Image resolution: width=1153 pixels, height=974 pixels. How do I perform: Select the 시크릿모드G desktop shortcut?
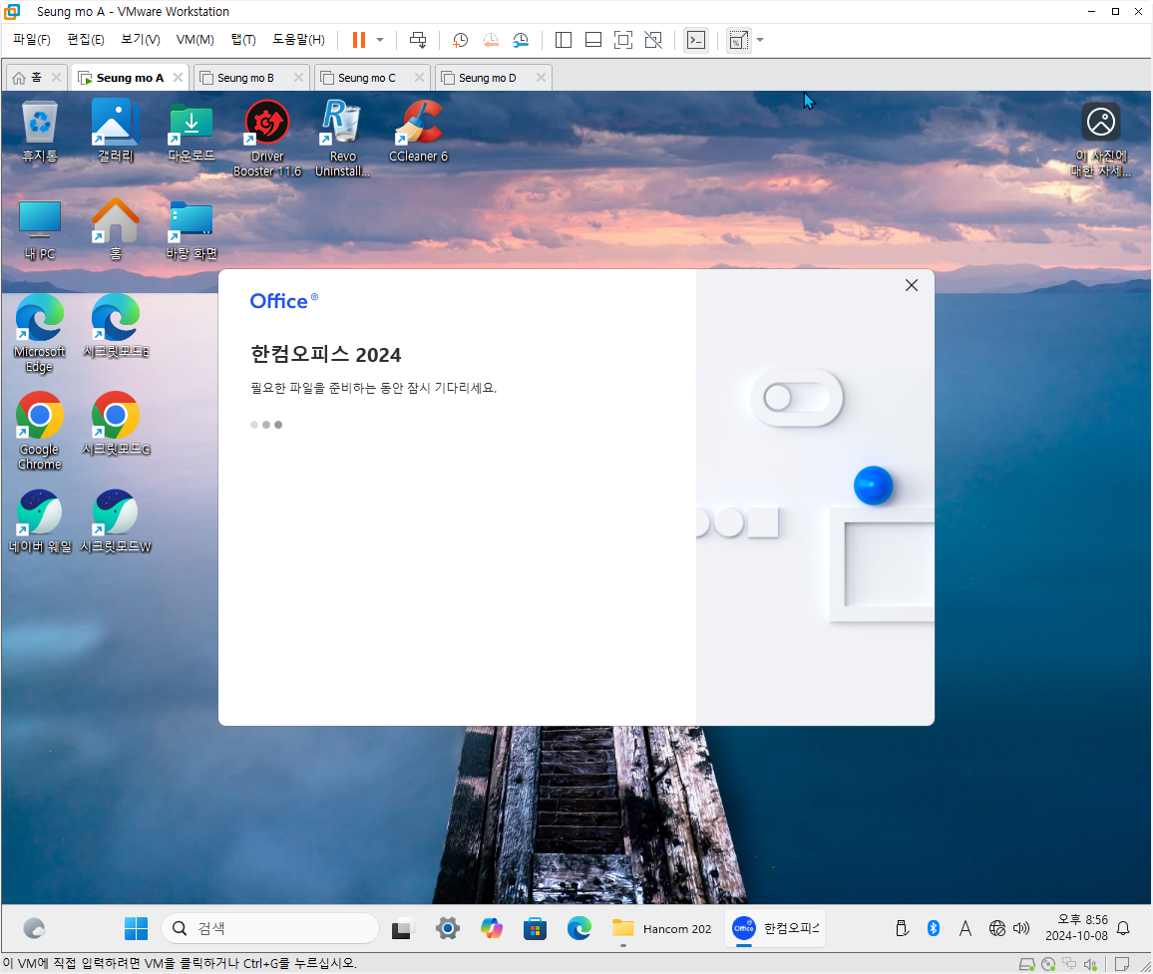(116, 424)
